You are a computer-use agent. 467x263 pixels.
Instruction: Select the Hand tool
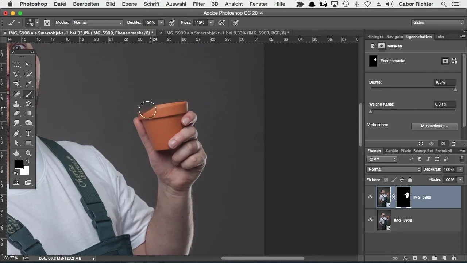tap(16, 153)
